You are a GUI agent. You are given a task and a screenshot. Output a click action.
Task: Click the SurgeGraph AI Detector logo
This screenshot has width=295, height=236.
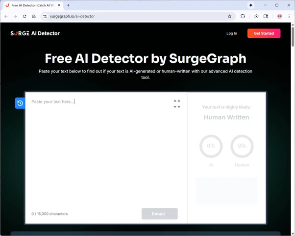tap(35, 33)
